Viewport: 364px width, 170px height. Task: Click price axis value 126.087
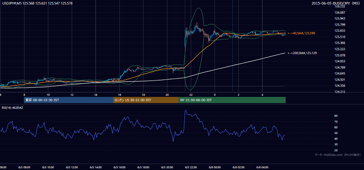coord(340,12)
